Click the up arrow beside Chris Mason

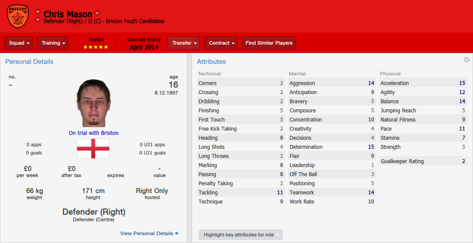click(x=38, y=12)
